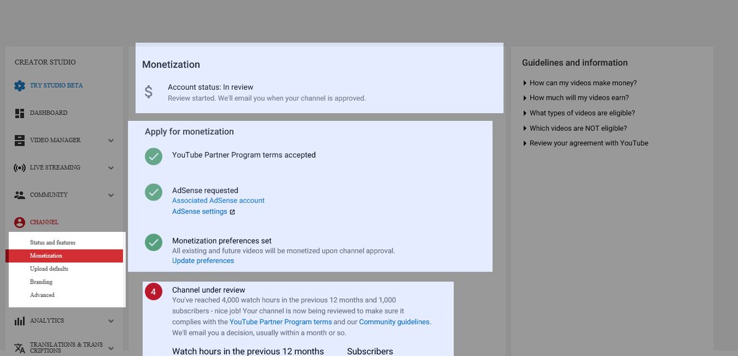Screen dimensions: 738x356
Task: Click the dollar sign monetization icon
Action: (149, 92)
